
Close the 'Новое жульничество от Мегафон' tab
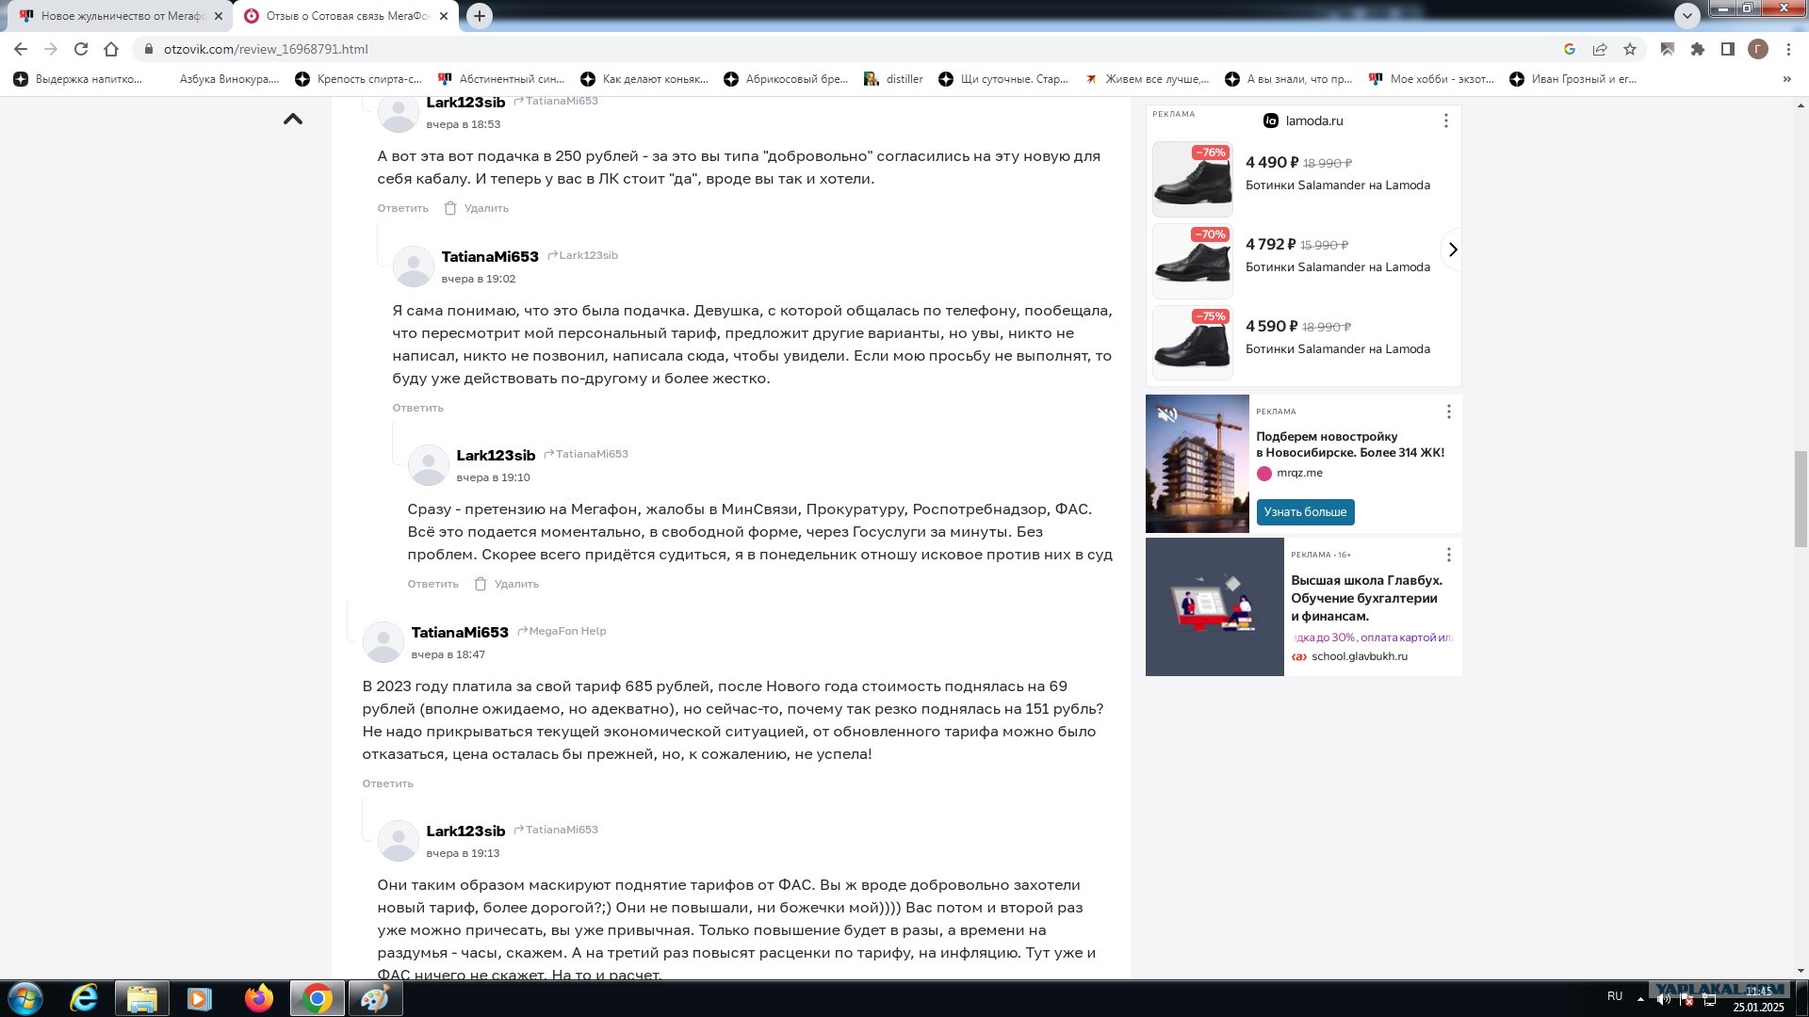(x=219, y=16)
